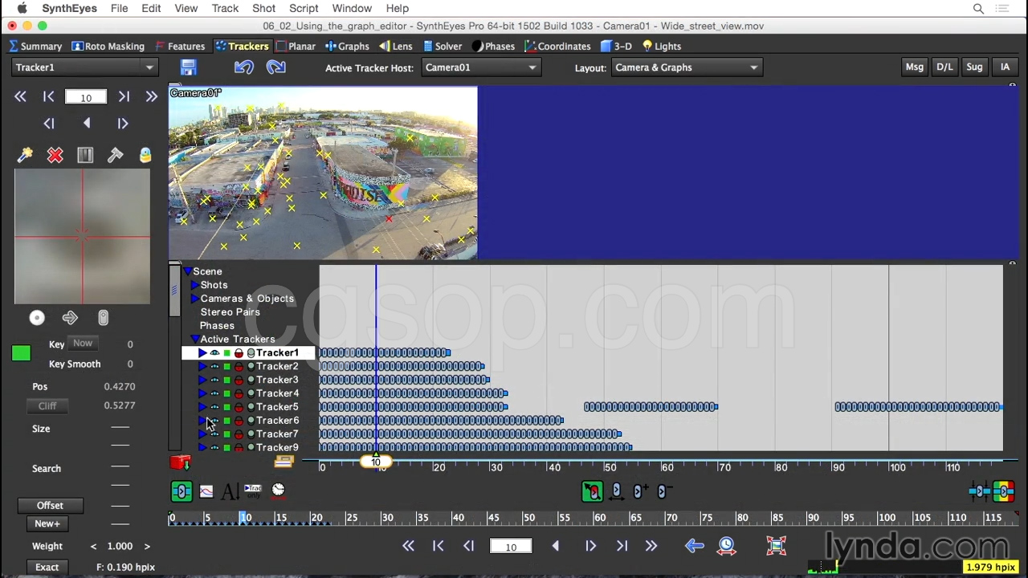Open the Tracker1 selector dropdown
Screen dimensions: 1028x578
(84, 67)
